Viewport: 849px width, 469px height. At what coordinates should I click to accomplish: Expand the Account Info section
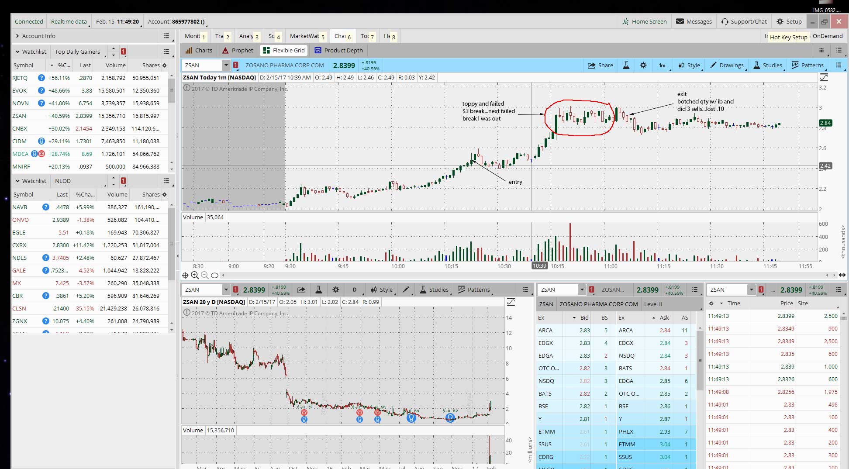coord(17,36)
